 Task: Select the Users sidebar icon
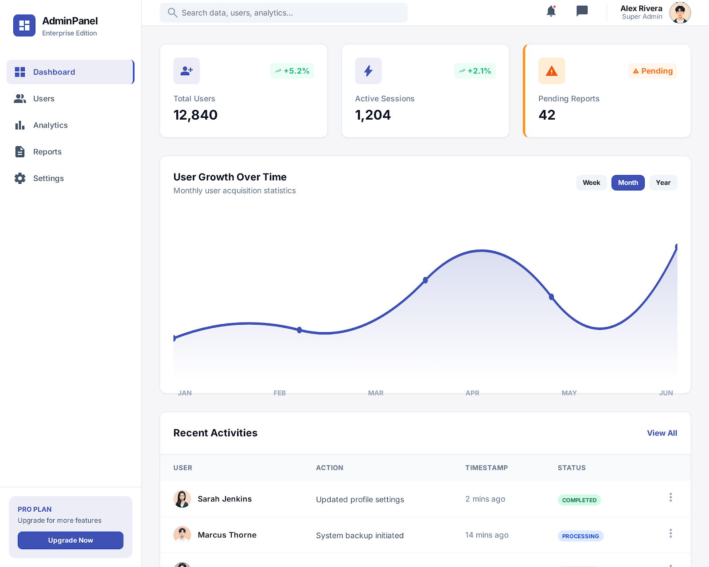(19, 98)
